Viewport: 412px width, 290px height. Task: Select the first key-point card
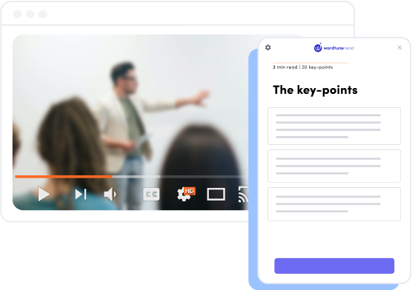[x=334, y=126]
